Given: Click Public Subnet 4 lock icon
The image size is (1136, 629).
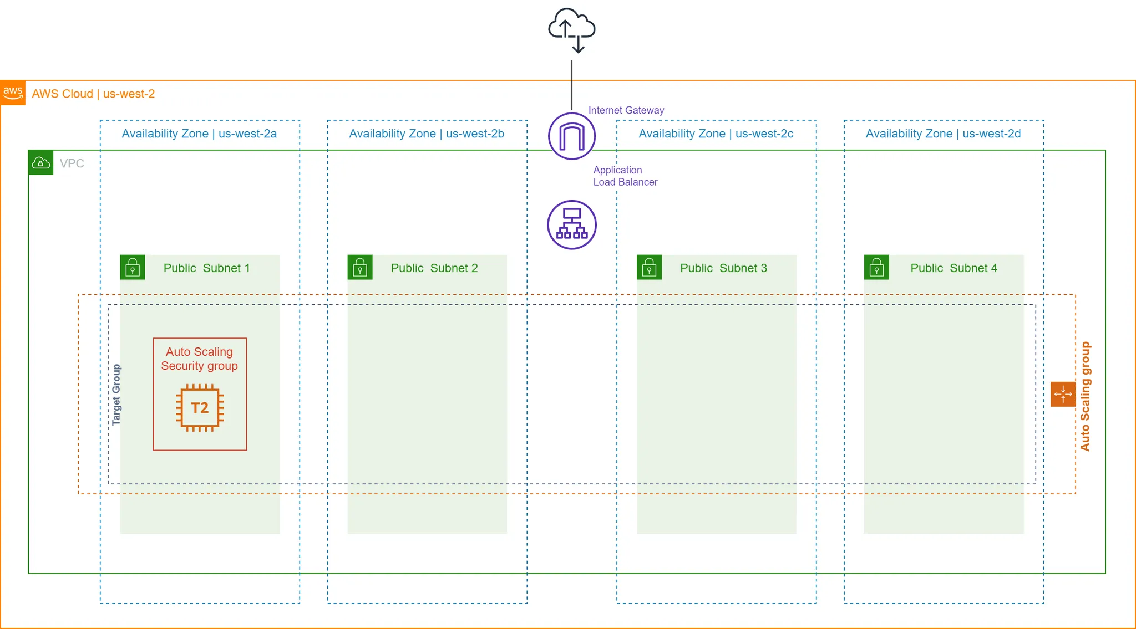Looking at the screenshot, I should point(876,267).
